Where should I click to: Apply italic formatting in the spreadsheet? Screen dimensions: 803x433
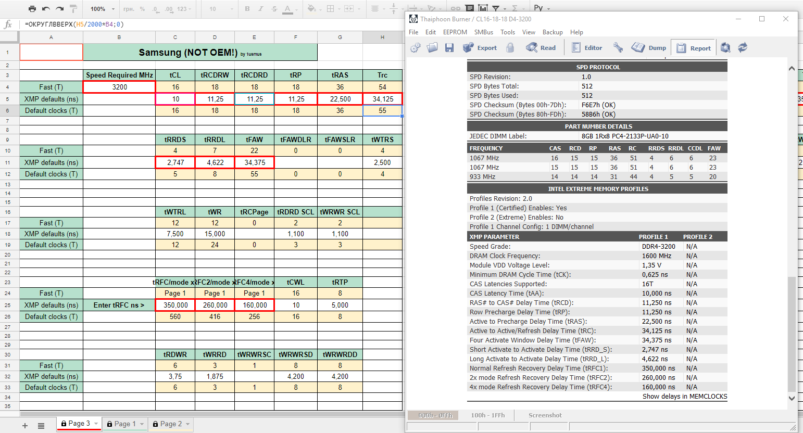[260, 9]
